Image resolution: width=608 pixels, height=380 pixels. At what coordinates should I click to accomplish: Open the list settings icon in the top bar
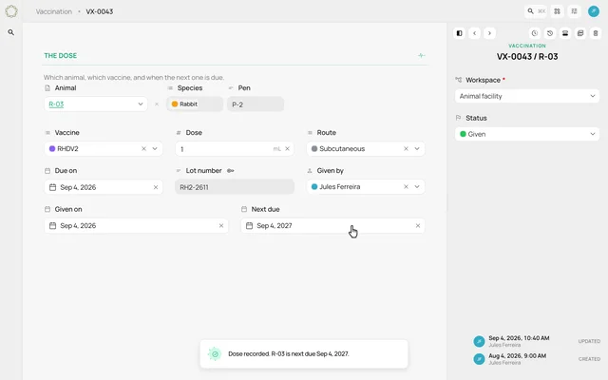tap(574, 11)
